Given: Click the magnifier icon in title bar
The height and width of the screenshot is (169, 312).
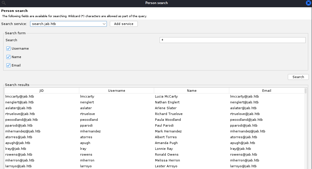Looking at the screenshot, I should 3,3.
